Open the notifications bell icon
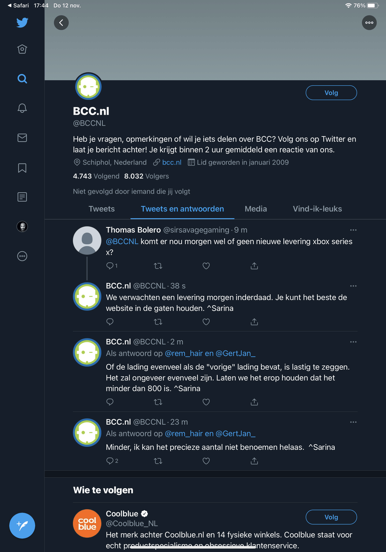This screenshot has height=552, width=386. [x=22, y=108]
